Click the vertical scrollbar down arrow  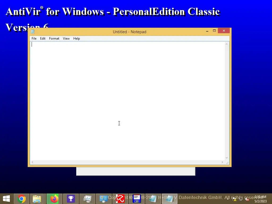coord(227,158)
